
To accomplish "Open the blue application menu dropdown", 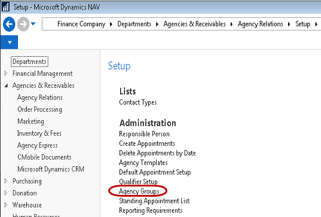I will click(10, 42).
